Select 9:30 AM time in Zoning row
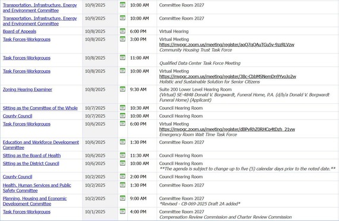 138,90
